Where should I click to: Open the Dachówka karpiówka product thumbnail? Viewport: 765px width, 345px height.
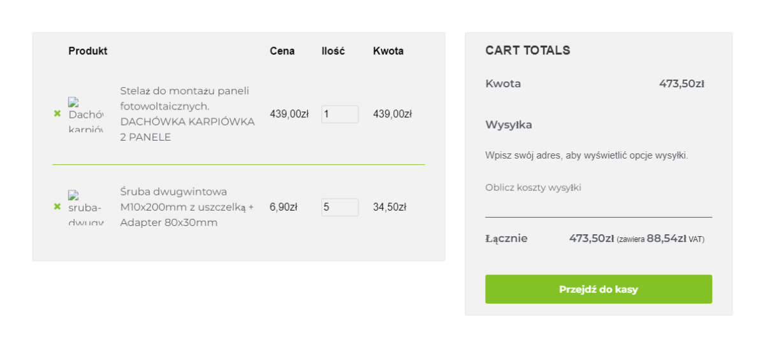click(86, 115)
